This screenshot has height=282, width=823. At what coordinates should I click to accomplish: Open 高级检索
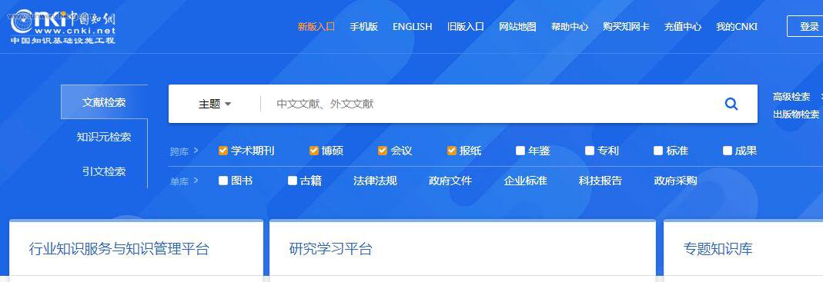[791, 97]
